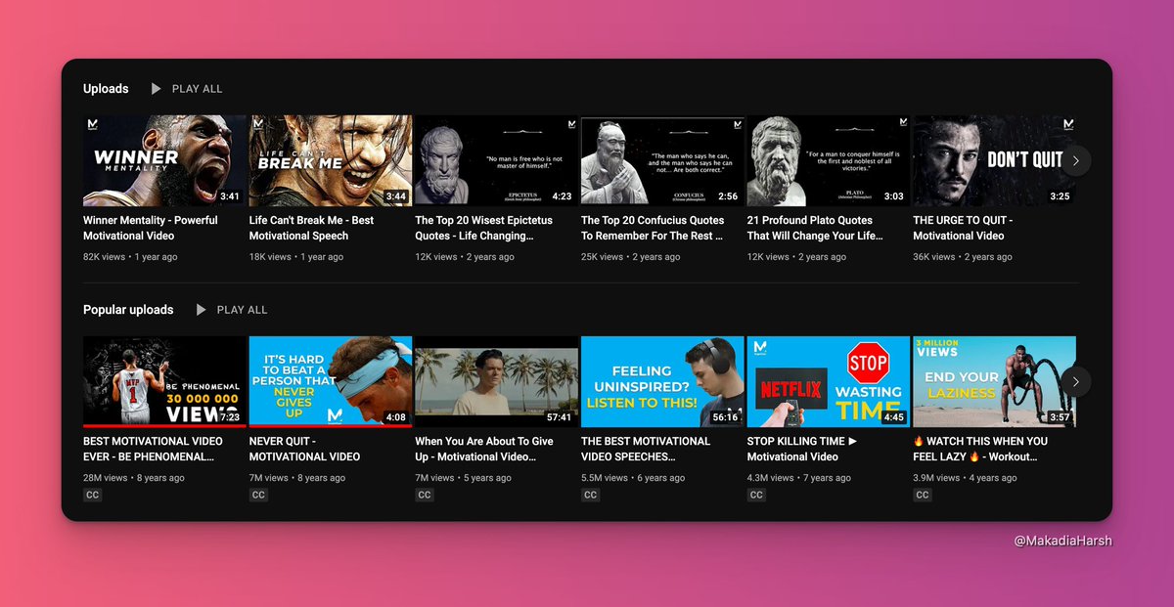Click '7M views • 5 years ago' text

point(463,478)
